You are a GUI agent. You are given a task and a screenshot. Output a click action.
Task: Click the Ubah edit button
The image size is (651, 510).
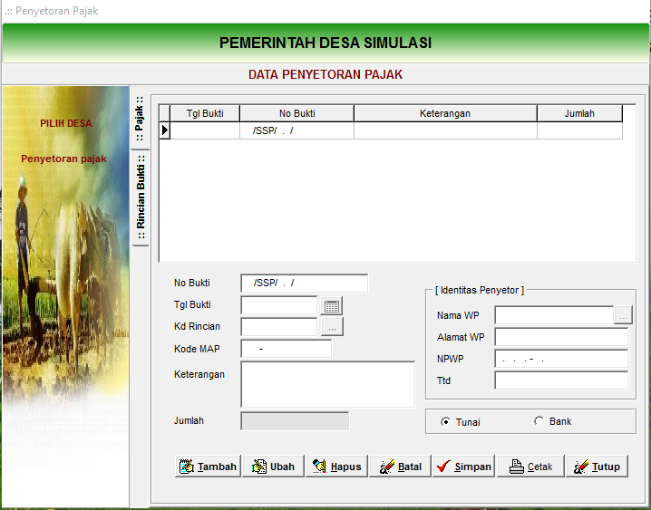tap(272, 467)
